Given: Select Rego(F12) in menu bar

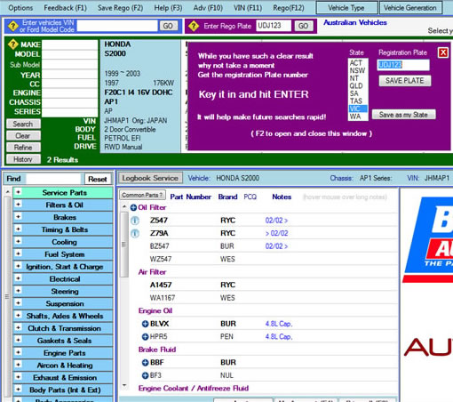Looking at the screenshot, I should click(x=289, y=8).
